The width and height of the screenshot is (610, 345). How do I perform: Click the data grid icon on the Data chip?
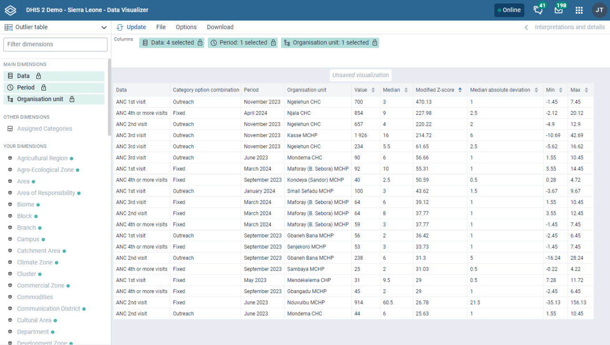(x=145, y=42)
